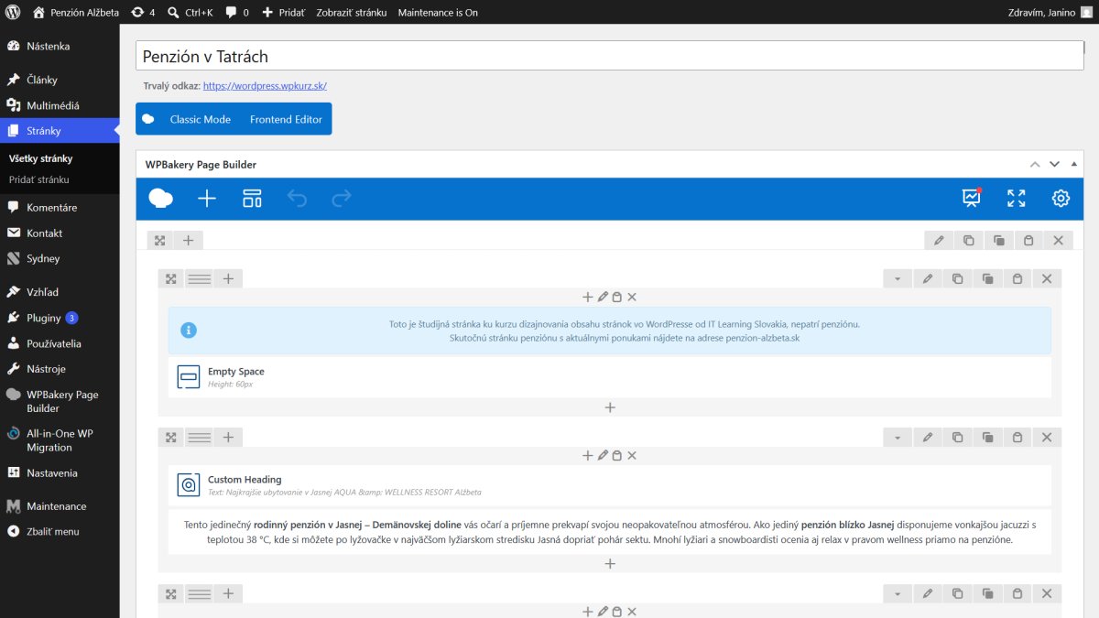
Task: Edit the outer section with pencil icon
Action: [x=939, y=241]
